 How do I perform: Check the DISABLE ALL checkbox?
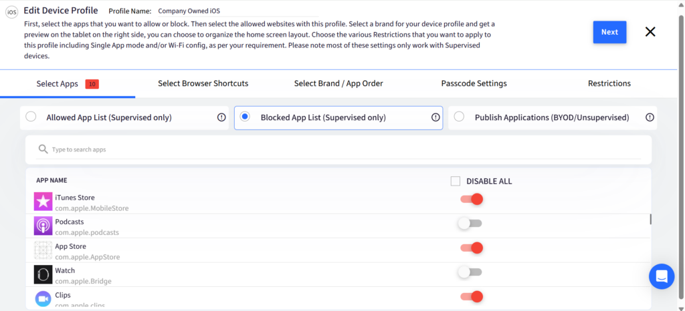pos(455,182)
